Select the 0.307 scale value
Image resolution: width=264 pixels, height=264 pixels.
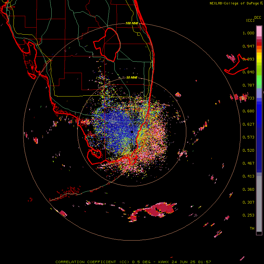click(x=248, y=202)
